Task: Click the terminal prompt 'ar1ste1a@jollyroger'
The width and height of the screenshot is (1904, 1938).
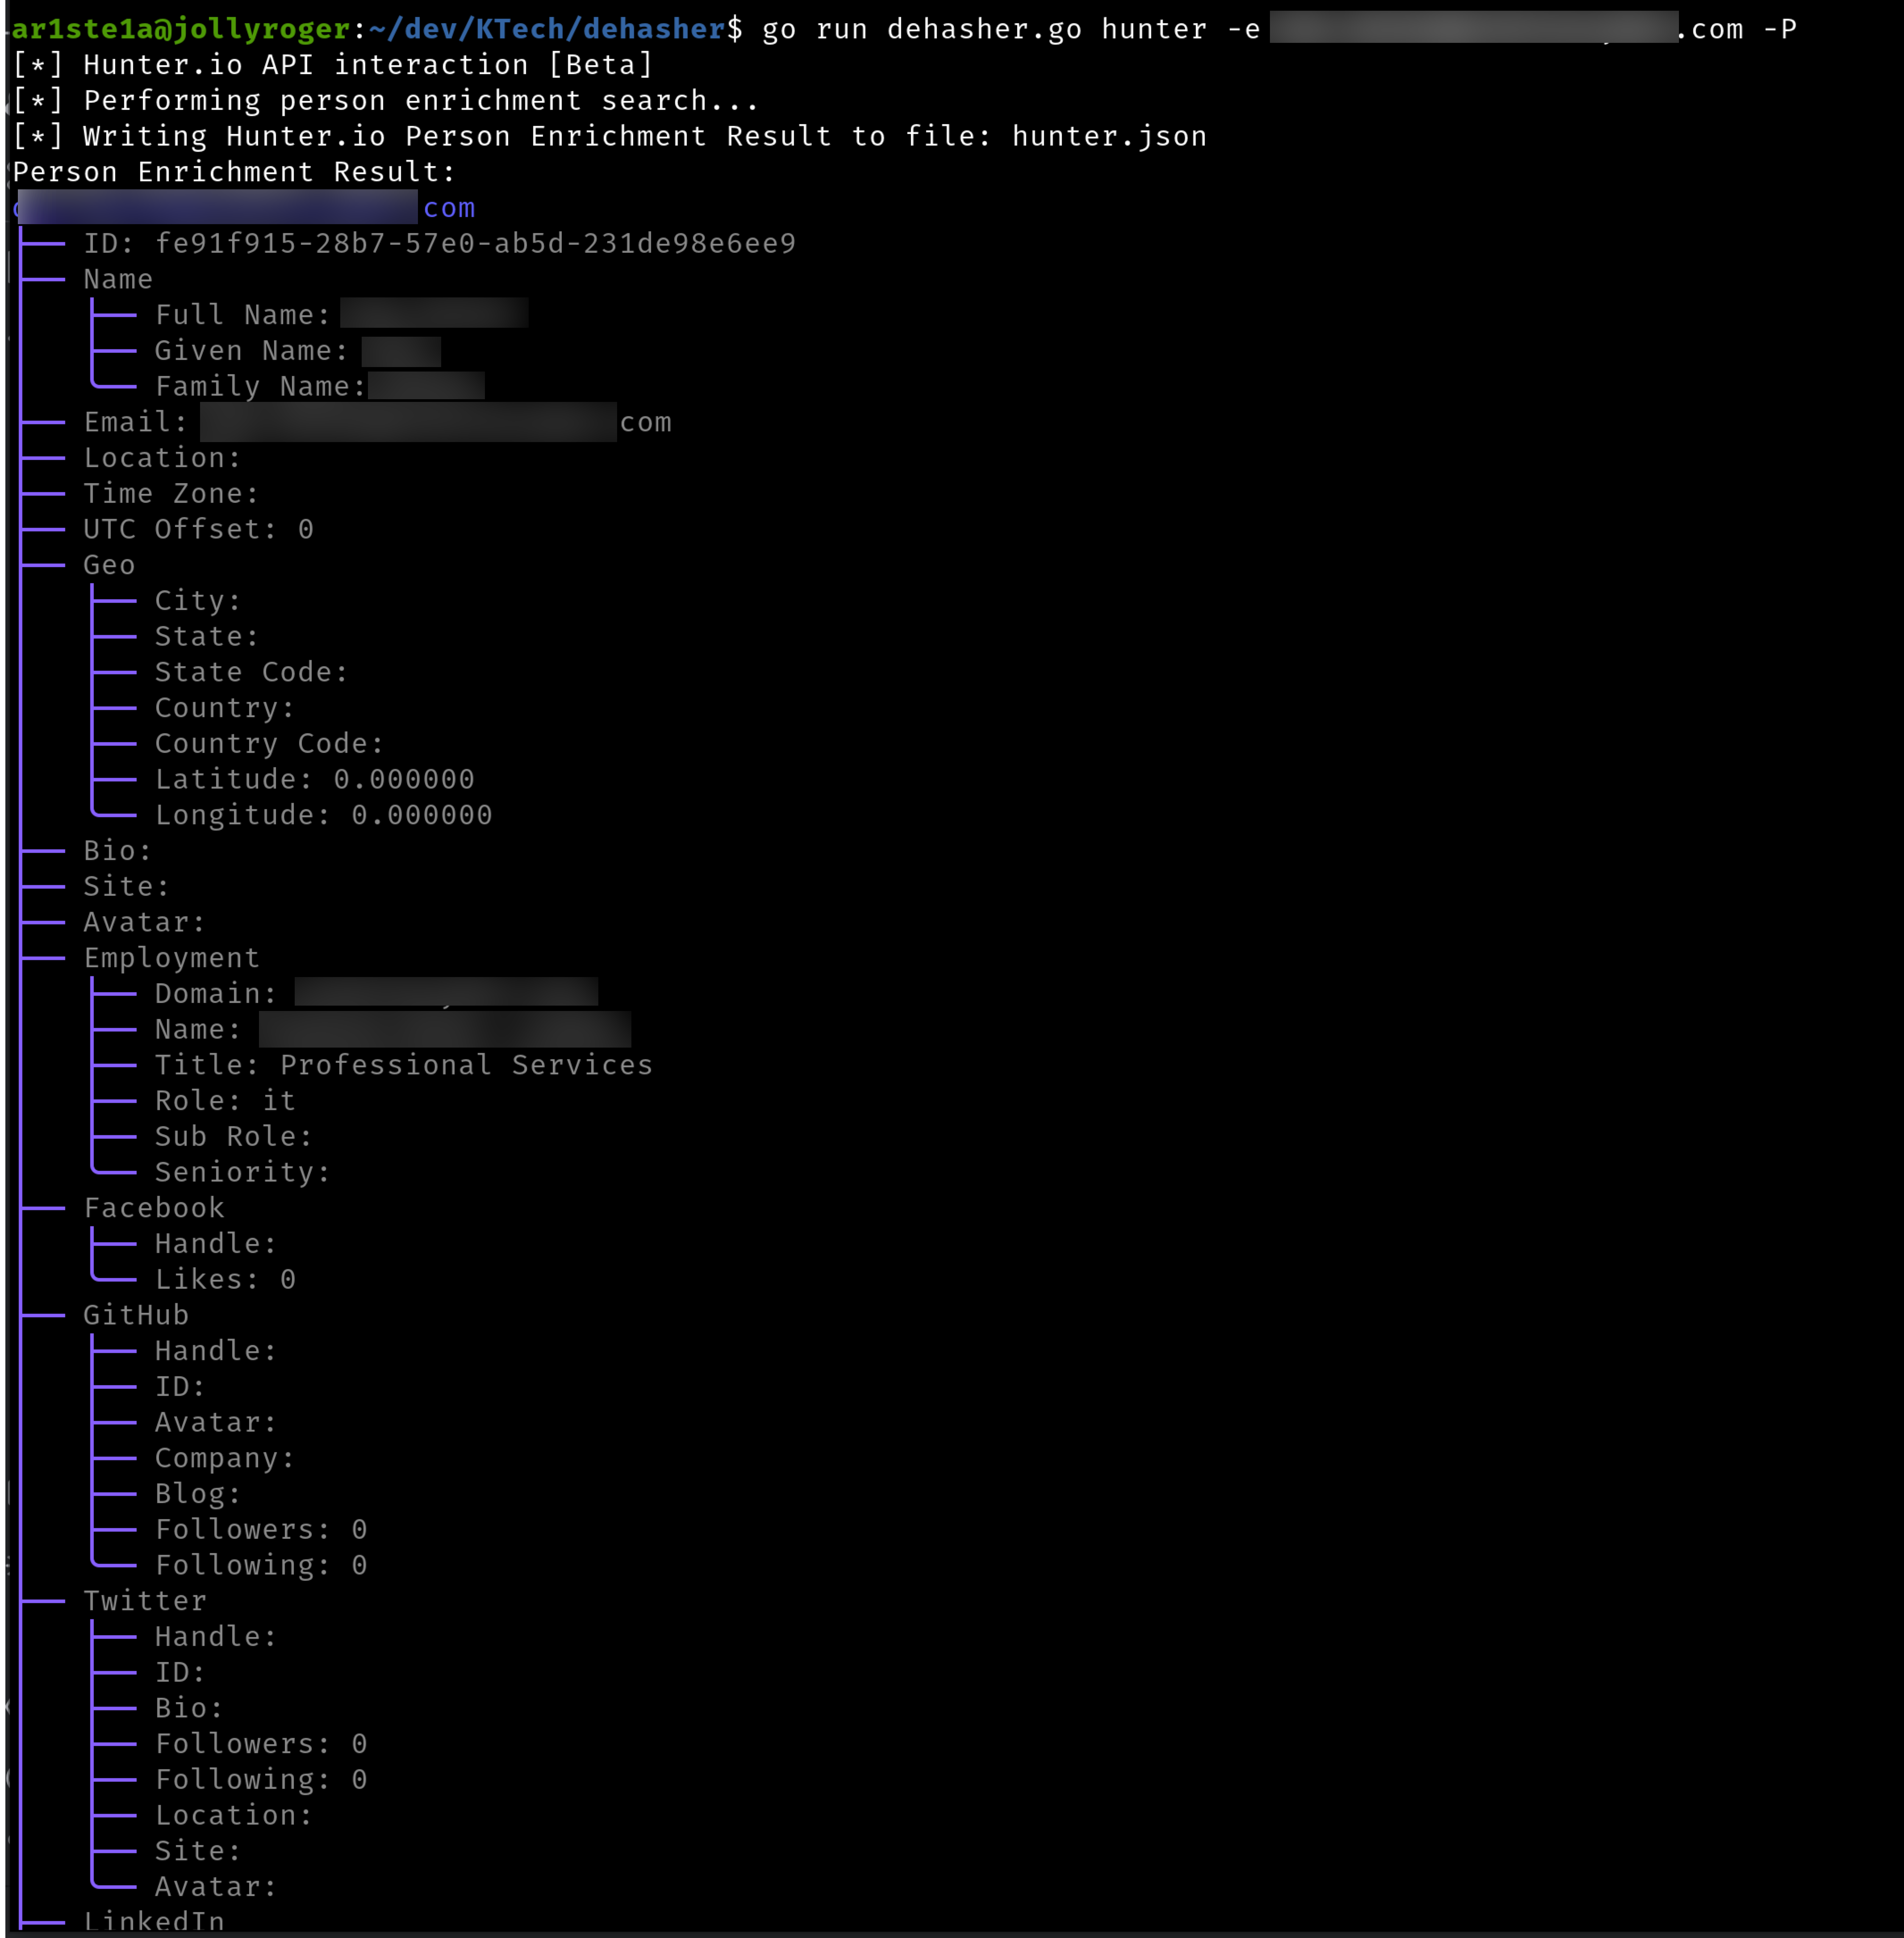Action: pyautogui.click(x=181, y=29)
